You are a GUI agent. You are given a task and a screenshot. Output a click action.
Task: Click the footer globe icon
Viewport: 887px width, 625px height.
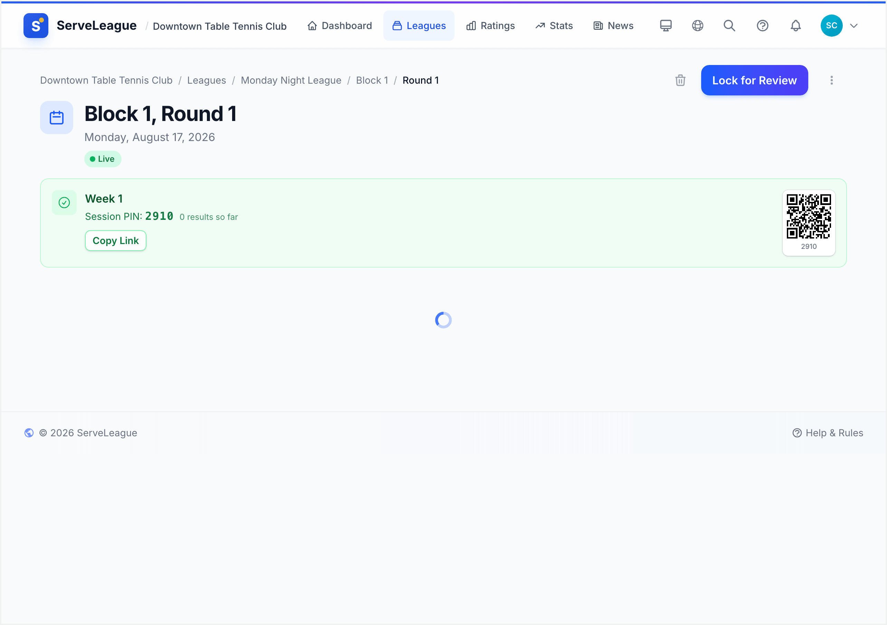pos(29,433)
